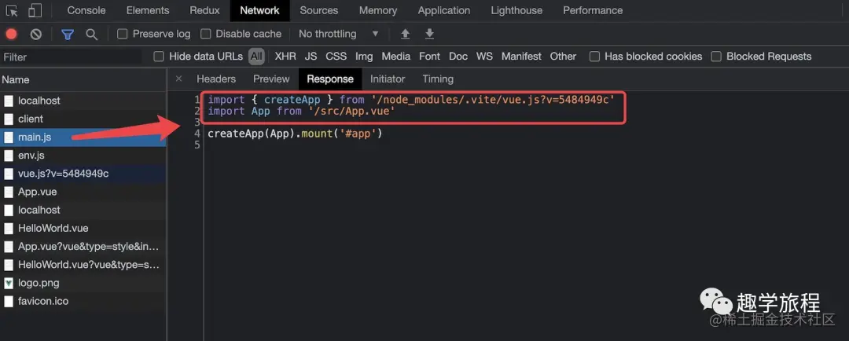The image size is (849, 341).
Task: Filter requests by Doc
Action: 458,57
